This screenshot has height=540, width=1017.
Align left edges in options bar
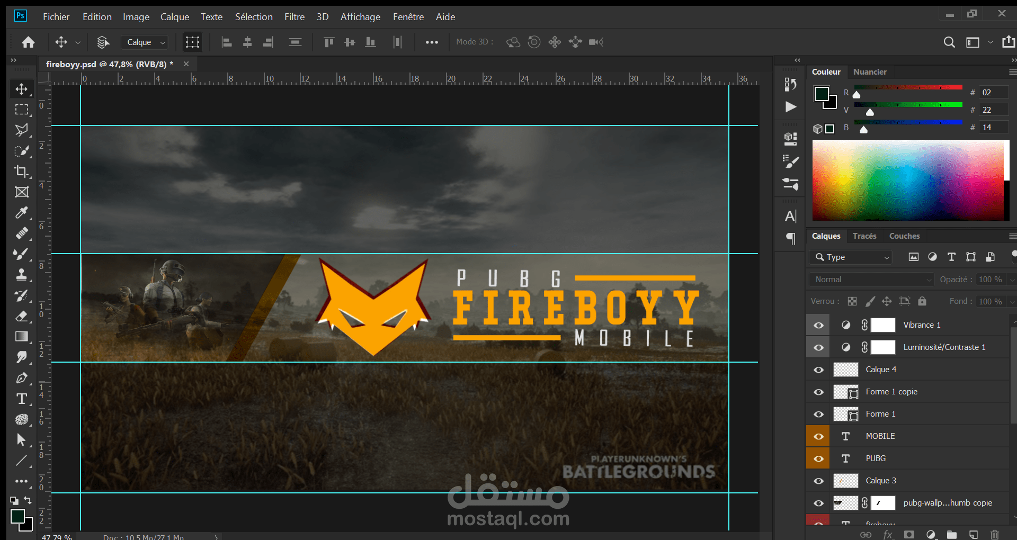tap(227, 42)
